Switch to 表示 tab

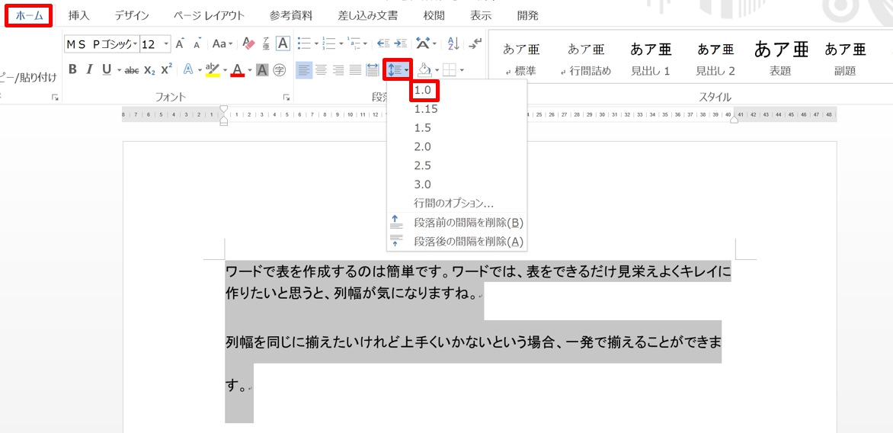point(482,16)
